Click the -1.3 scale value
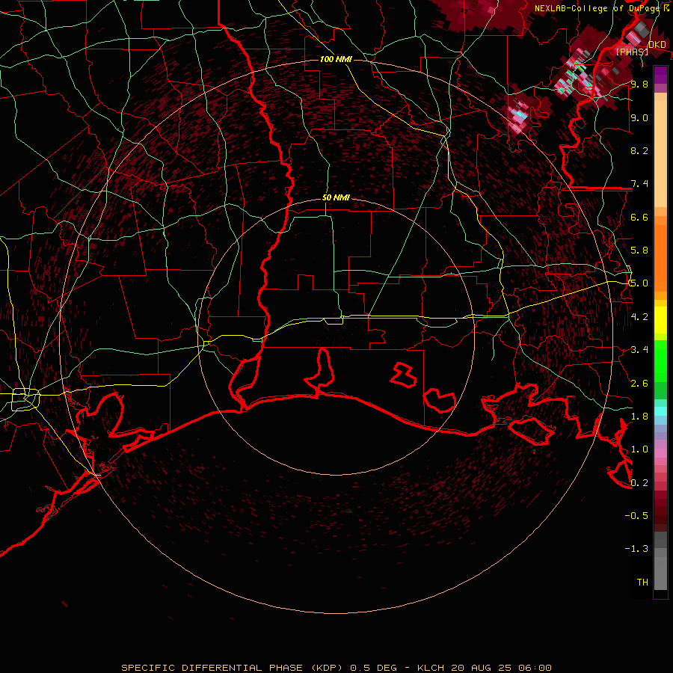This screenshot has width=673, height=673. (636, 549)
